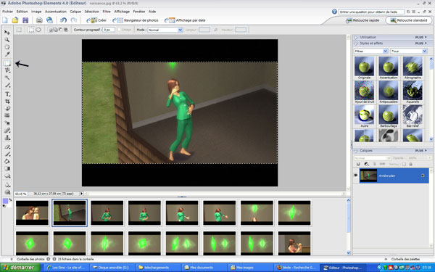Select the Eyedropper tool
Image resolution: width=435 pixels, height=272 pixels.
7,54
